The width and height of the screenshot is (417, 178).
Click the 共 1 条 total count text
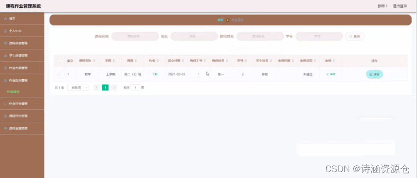(x=59, y=88)
